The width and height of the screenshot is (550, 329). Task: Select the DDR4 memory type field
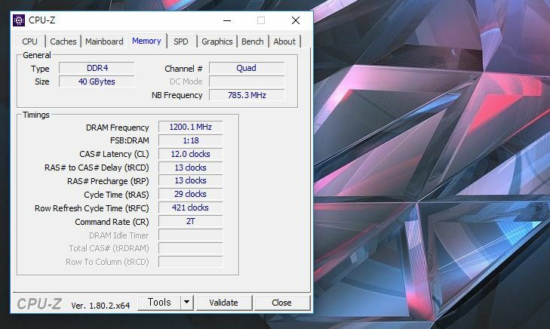(x=97, y=68)
